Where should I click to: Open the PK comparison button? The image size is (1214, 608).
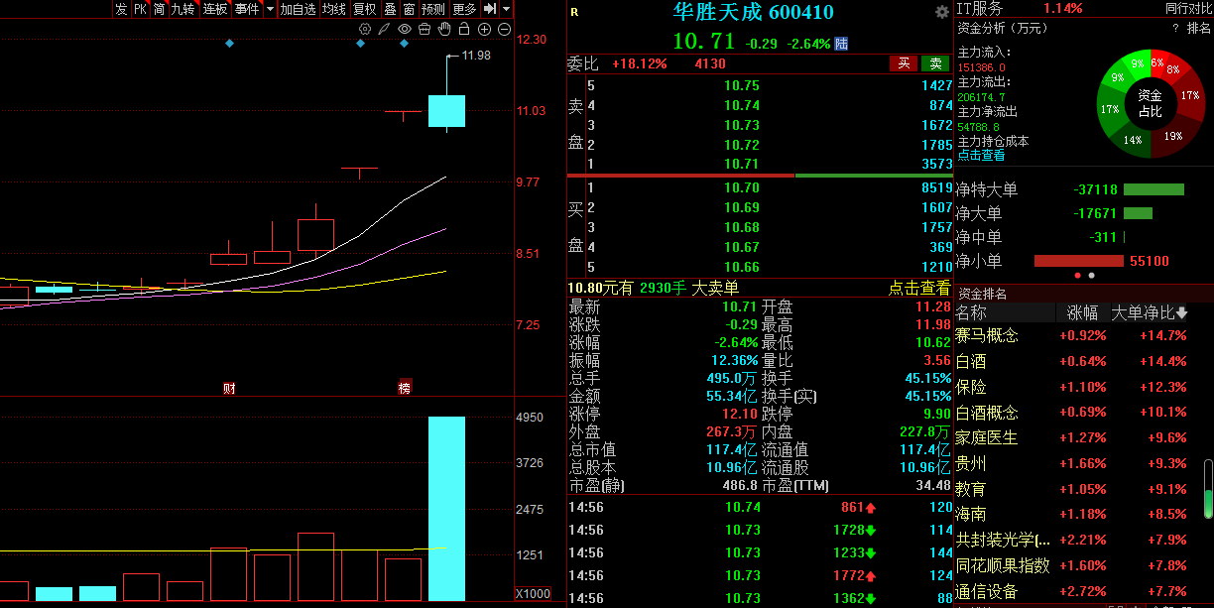coord(140,9)
